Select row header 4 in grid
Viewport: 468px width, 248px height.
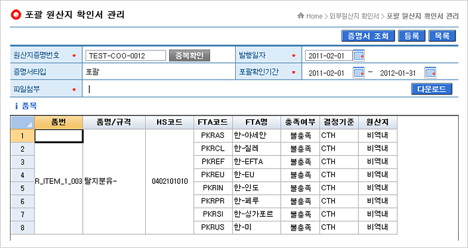tap(23, 175)
